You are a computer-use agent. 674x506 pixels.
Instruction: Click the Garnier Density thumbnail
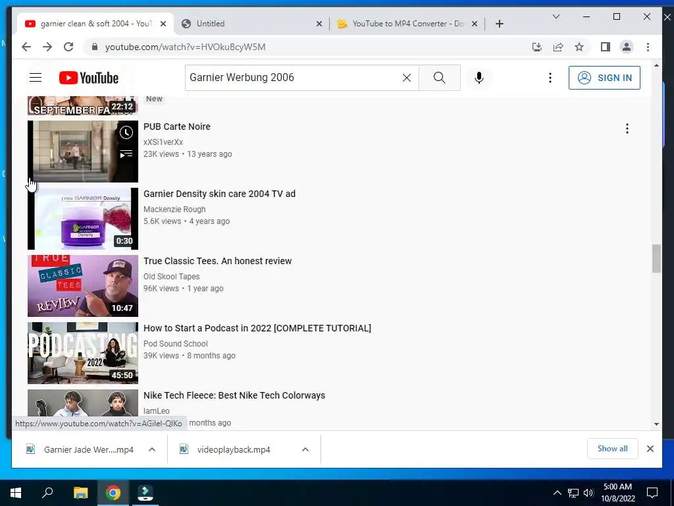83,219
